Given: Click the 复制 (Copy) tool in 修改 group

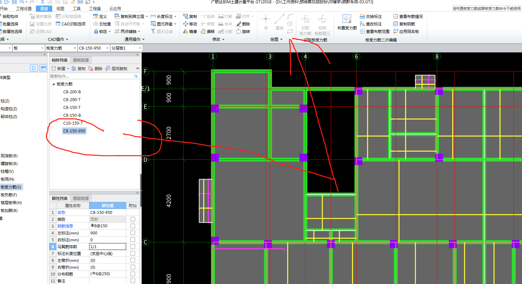Looking at the screenshot, I should coord(190,16).
